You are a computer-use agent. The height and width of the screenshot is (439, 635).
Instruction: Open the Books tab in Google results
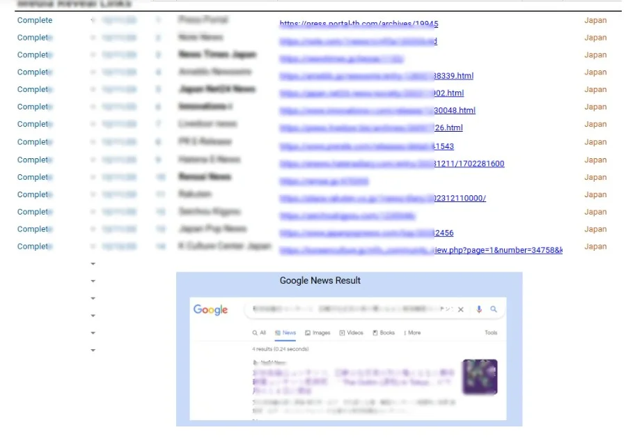[384, 333]
